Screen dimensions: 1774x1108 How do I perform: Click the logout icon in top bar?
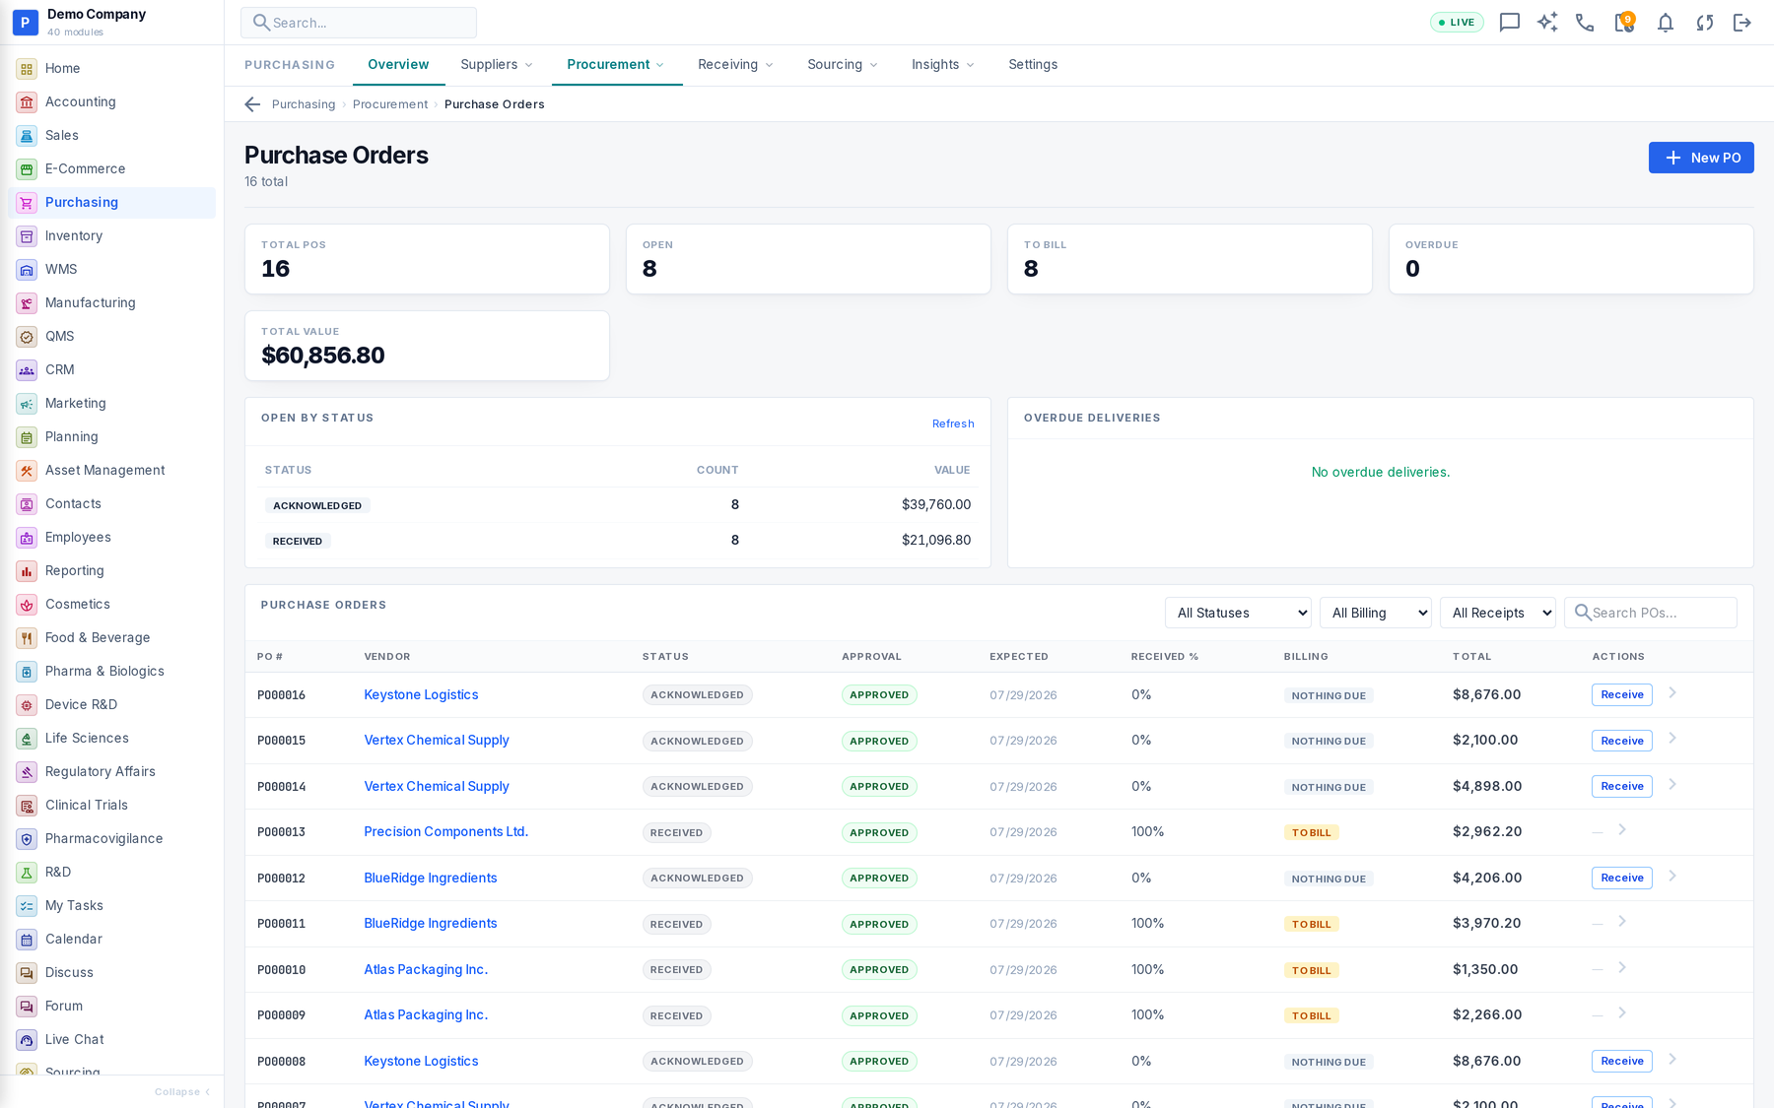click(x=1742, y=23)
